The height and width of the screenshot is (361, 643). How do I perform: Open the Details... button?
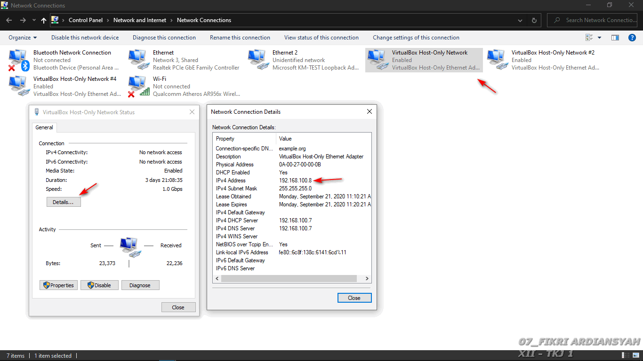[x=64, y=202]
